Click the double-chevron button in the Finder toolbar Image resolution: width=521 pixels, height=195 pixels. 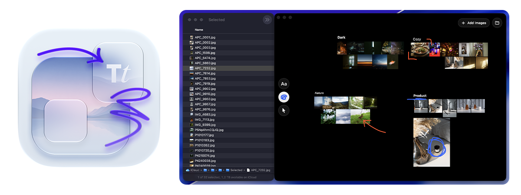tap(267, 19)
